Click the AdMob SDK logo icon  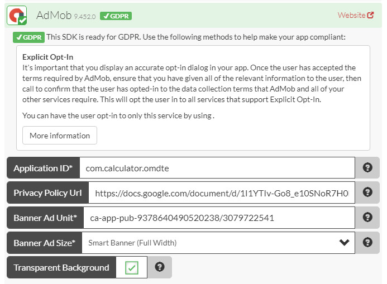17,15
